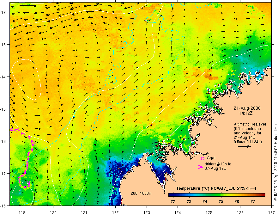Click the 'Altimetric sealevel' legend text
Image resolution: width=278 pixels, height=215 pixels.
coord(250,124)
